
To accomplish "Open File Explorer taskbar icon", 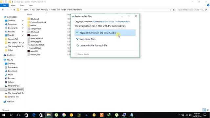I will (49, 115).
